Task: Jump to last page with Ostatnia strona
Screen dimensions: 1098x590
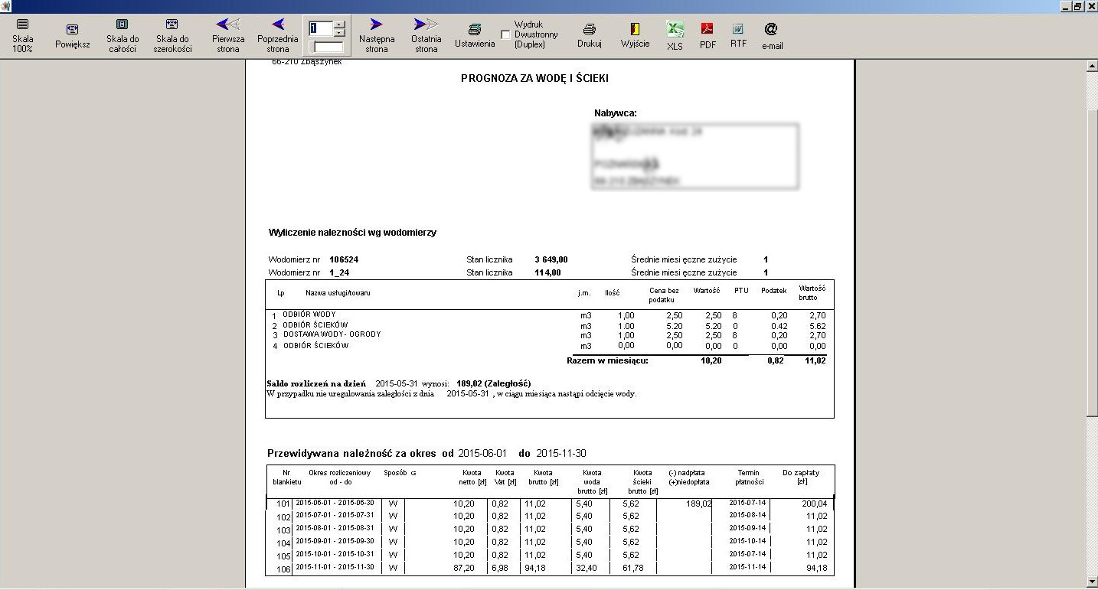Action: click(x=426, y=36)
